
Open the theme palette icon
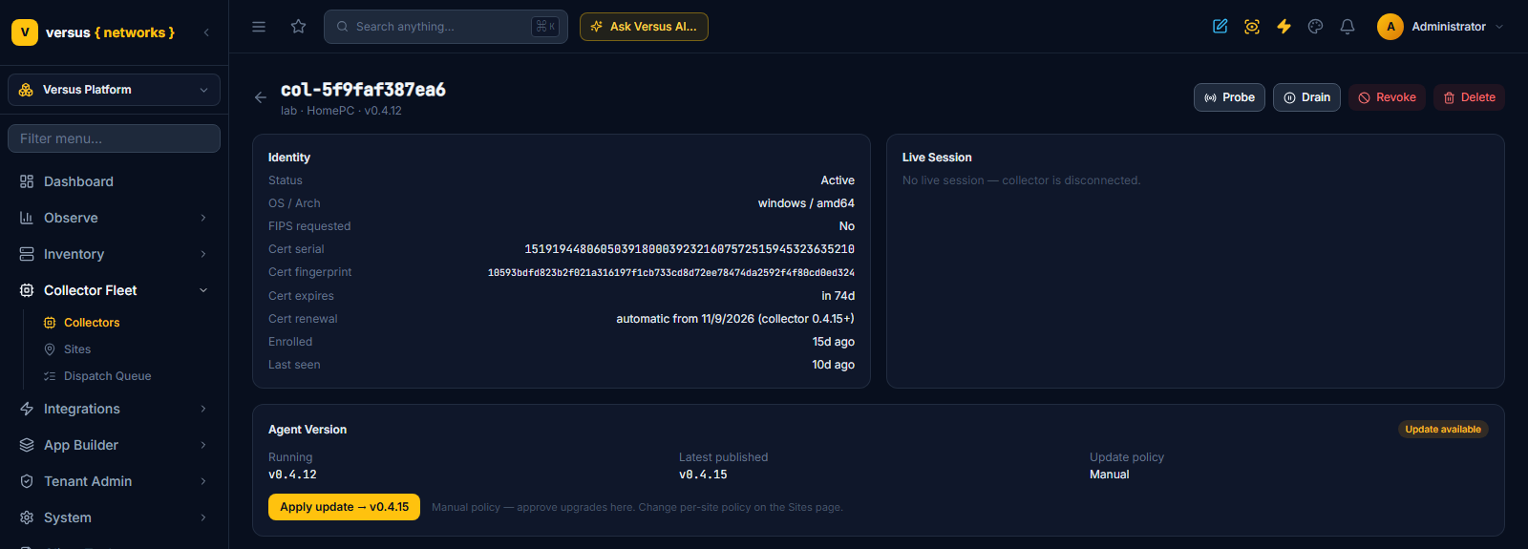pyautogui.click(x=1316, y=27)
